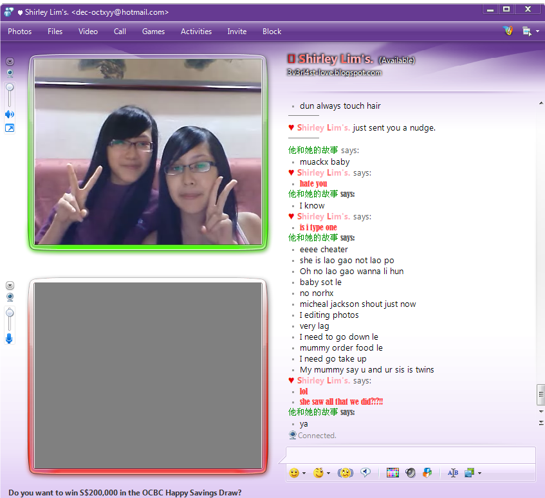
Task: Open the emoticons dropdown arrow
Action: (304, 474)
